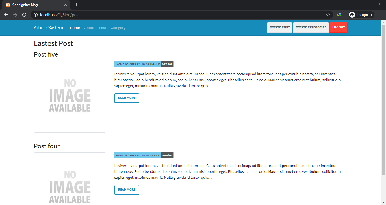Go to the Home nav link
Screen dimensions: 386x205
[75, 28]
